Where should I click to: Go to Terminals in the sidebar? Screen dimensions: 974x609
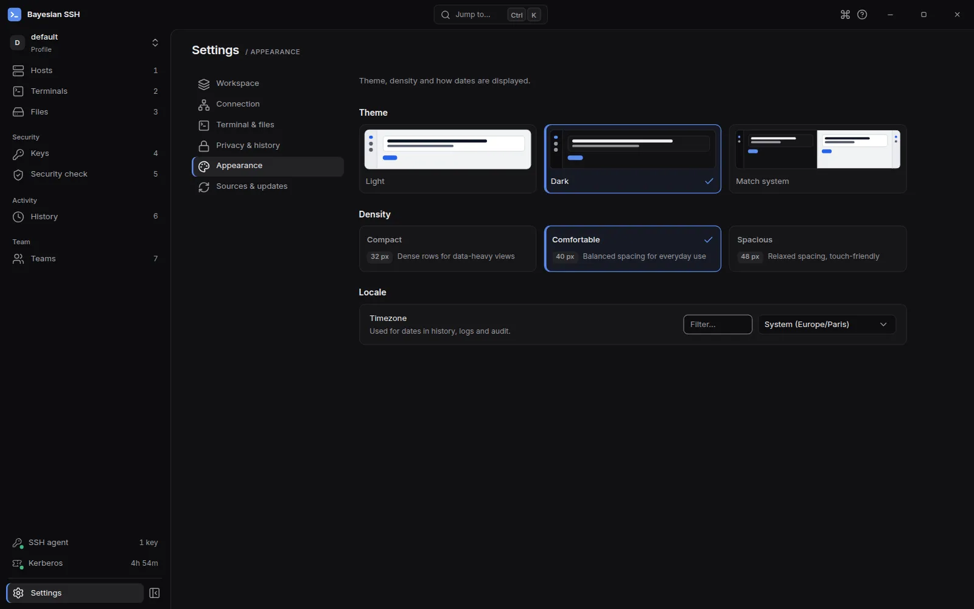(85, 91)
